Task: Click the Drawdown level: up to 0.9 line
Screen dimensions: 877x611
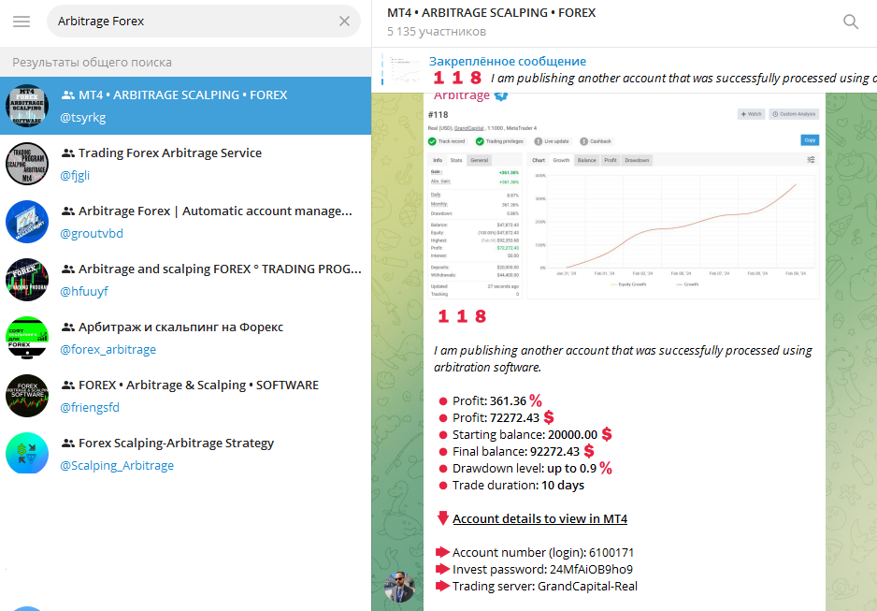Action: pyautogui.click(x=525, y=469)
